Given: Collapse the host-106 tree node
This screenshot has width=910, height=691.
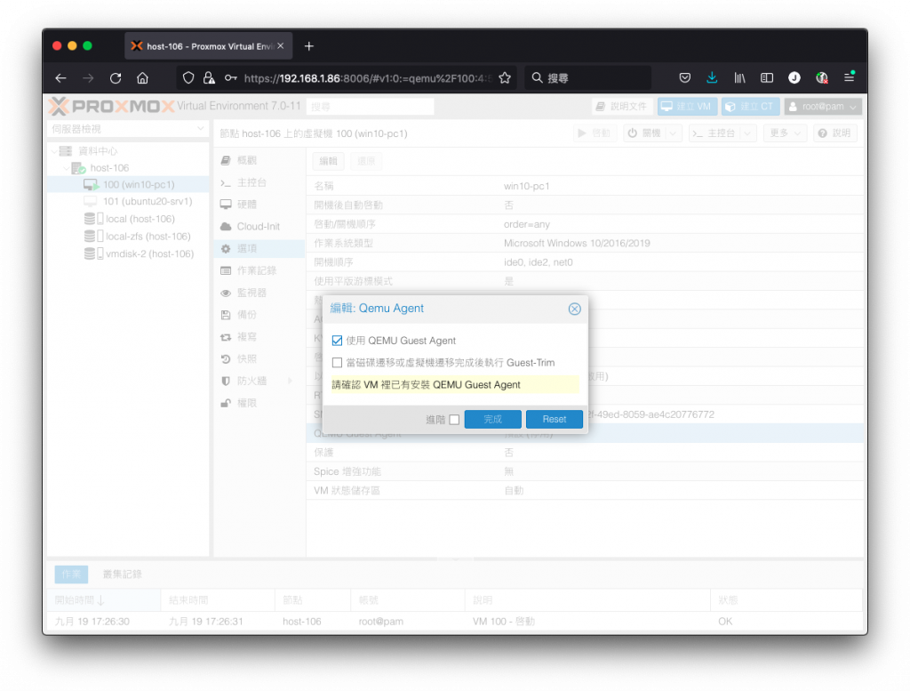Looking at the screenshot, I should (x=66, y=168).
